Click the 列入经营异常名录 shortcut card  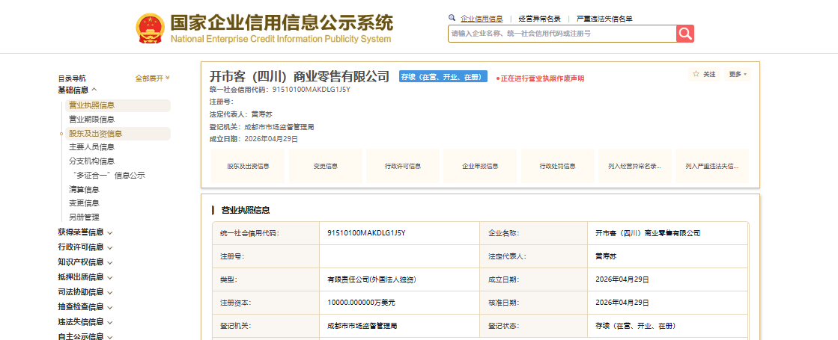tap(635, 167)
